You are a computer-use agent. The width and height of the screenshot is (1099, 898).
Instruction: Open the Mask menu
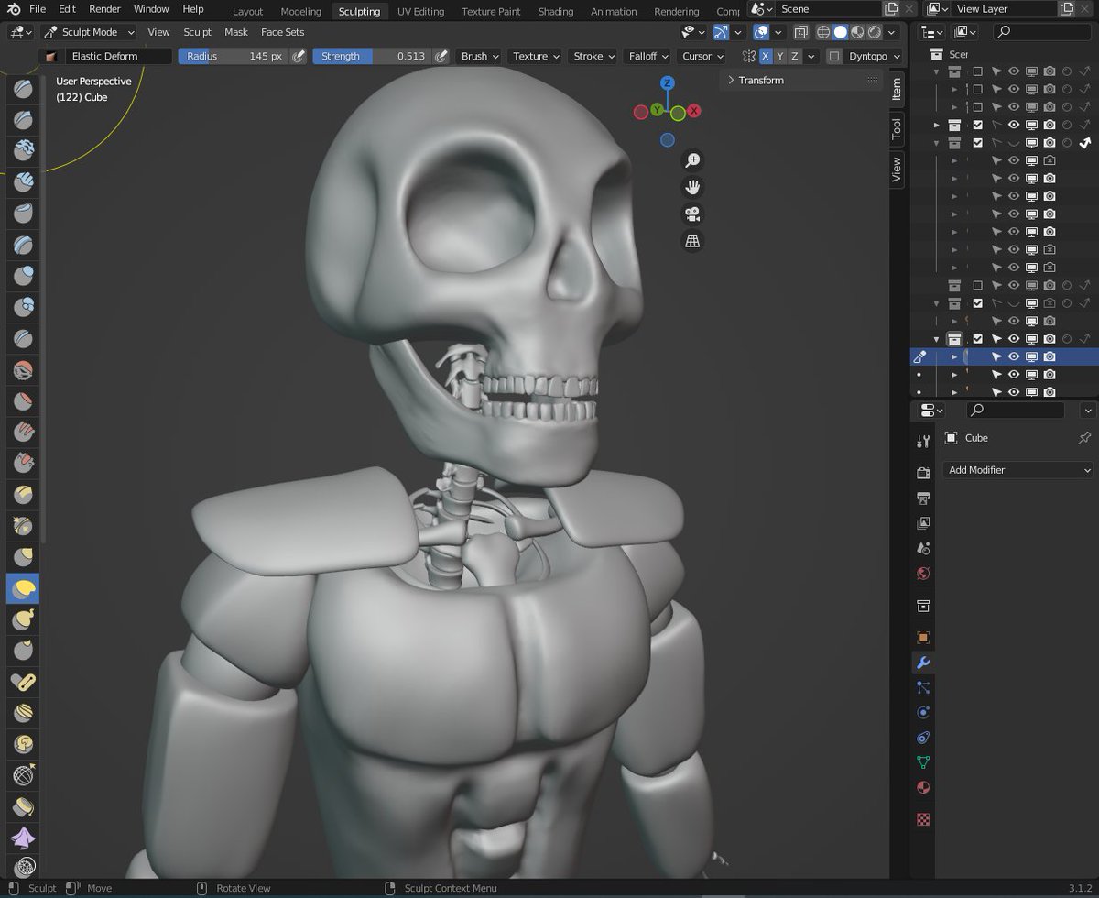(236, 32)
